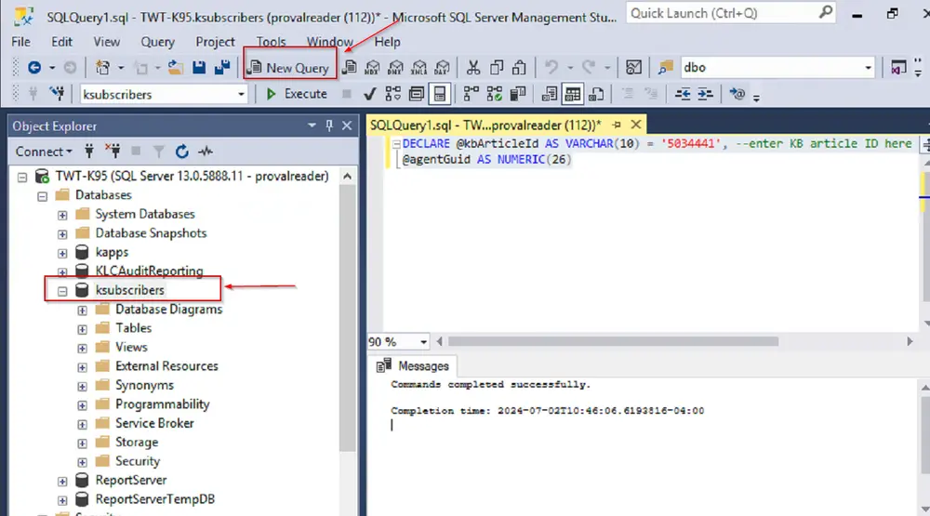Image resolution: width=930 pixels, height=516 pixels.
Task: Select the Security folder under ksubscribers
Action: coord(138,461)
